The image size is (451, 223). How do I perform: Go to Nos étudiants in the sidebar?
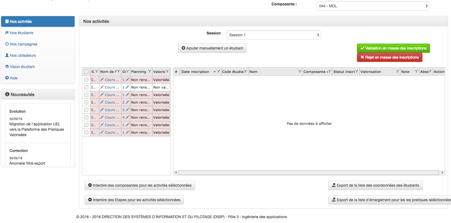(21, 33)
